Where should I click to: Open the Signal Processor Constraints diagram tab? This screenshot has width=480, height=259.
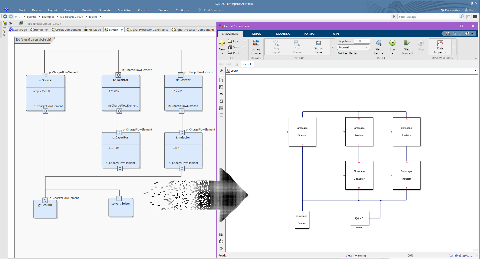147,30
